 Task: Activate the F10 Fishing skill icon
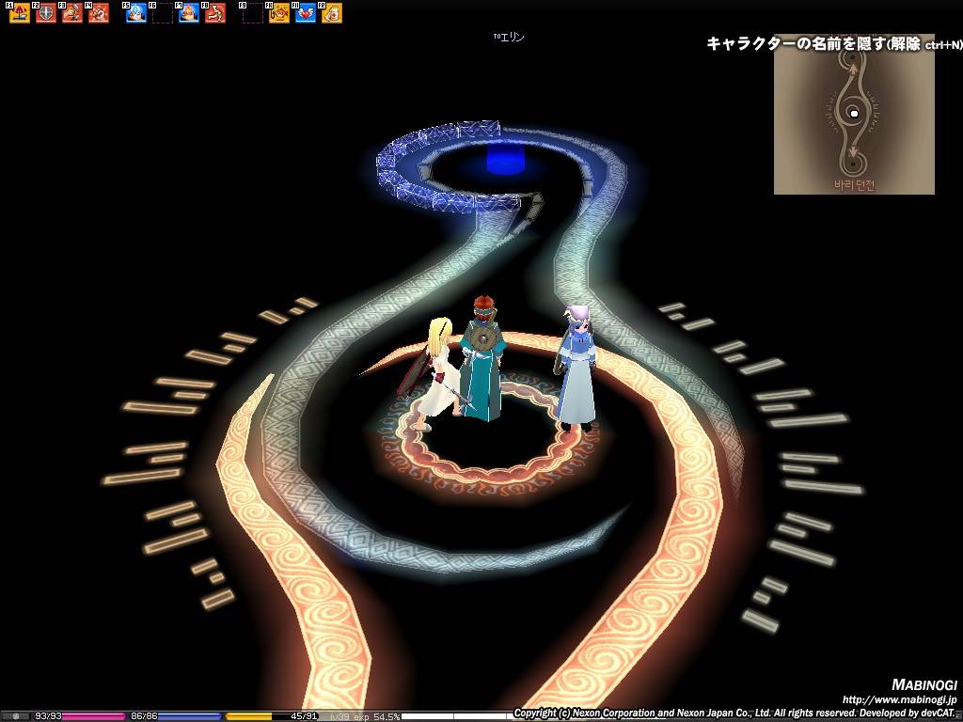pyautogui.click(x=278, y=13)
